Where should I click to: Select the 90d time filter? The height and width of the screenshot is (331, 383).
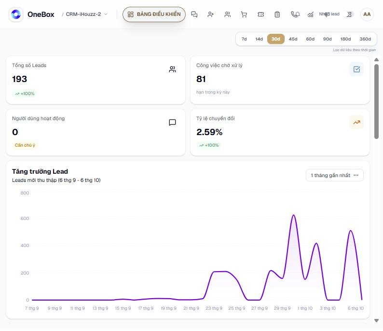coord(328,39)
